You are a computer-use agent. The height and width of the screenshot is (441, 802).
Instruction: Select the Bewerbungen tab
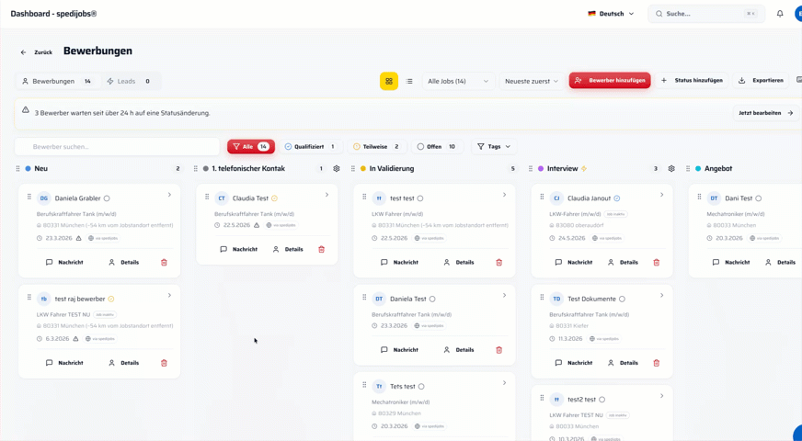point(57,81)
